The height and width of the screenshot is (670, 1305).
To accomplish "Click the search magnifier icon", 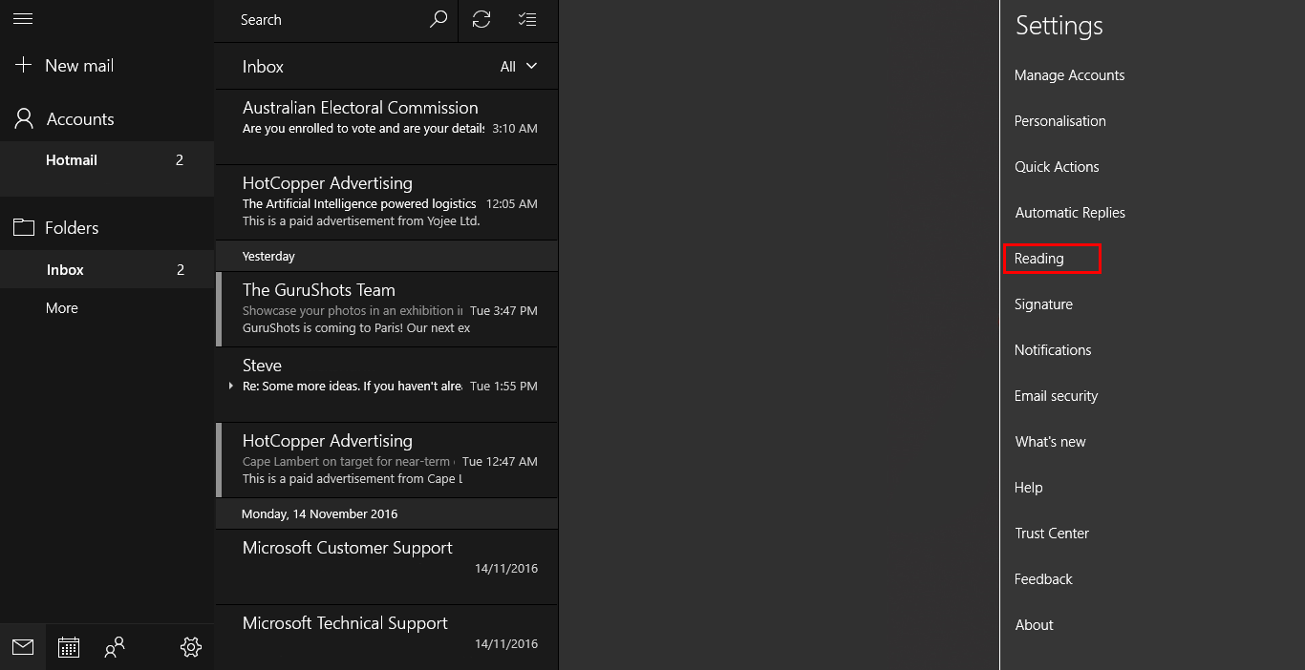I will pyautogui.click(x=439, y=19).
